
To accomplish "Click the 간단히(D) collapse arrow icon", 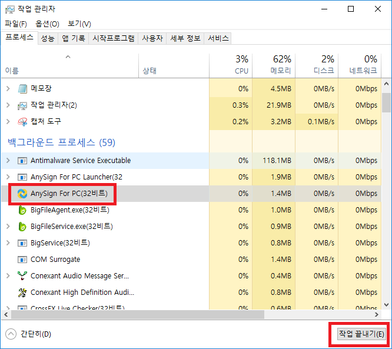I will tap(11, 334).
